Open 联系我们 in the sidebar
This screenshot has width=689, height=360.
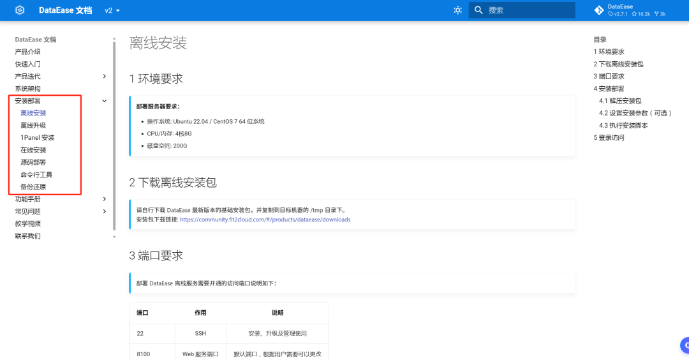pos(27,236)
